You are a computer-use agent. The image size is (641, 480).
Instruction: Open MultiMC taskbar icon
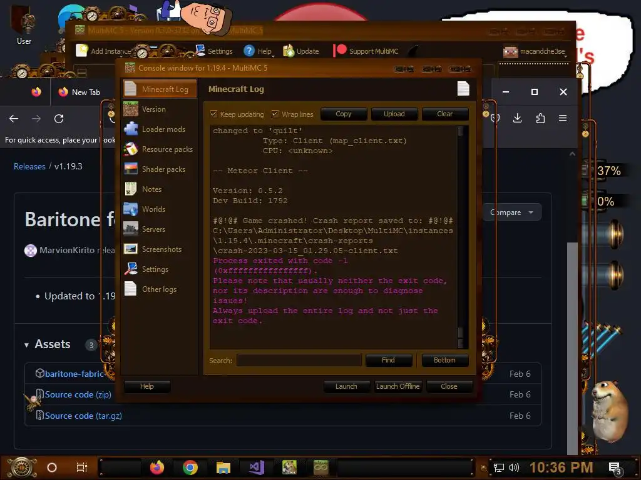click(x=321, y=467)
